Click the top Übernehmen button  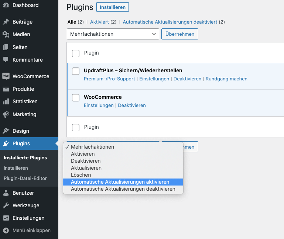coord(180,34)
